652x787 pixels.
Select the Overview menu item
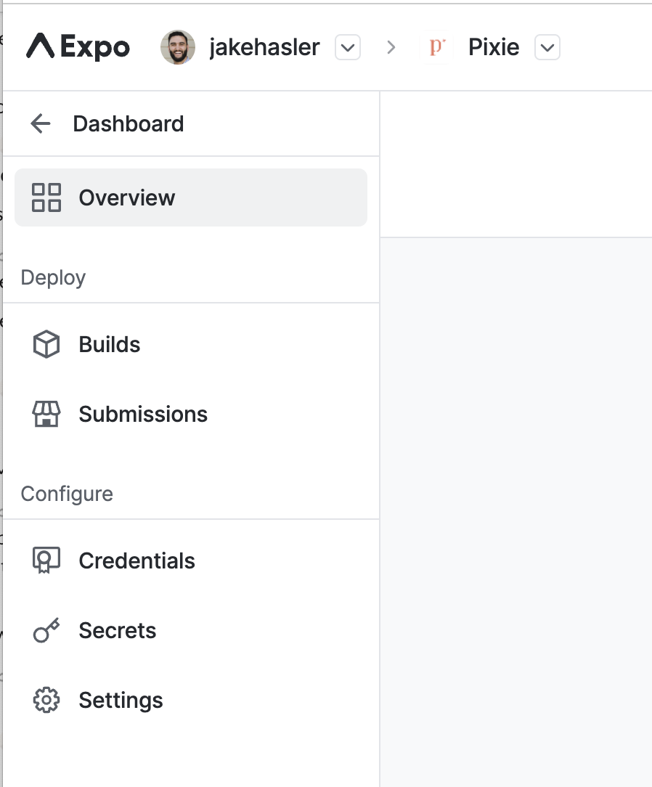(x=127, y=197)
